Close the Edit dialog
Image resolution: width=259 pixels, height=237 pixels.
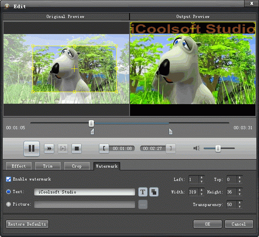(x=252, y=4)
